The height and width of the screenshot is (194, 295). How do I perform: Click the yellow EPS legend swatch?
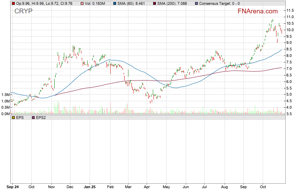13,118
